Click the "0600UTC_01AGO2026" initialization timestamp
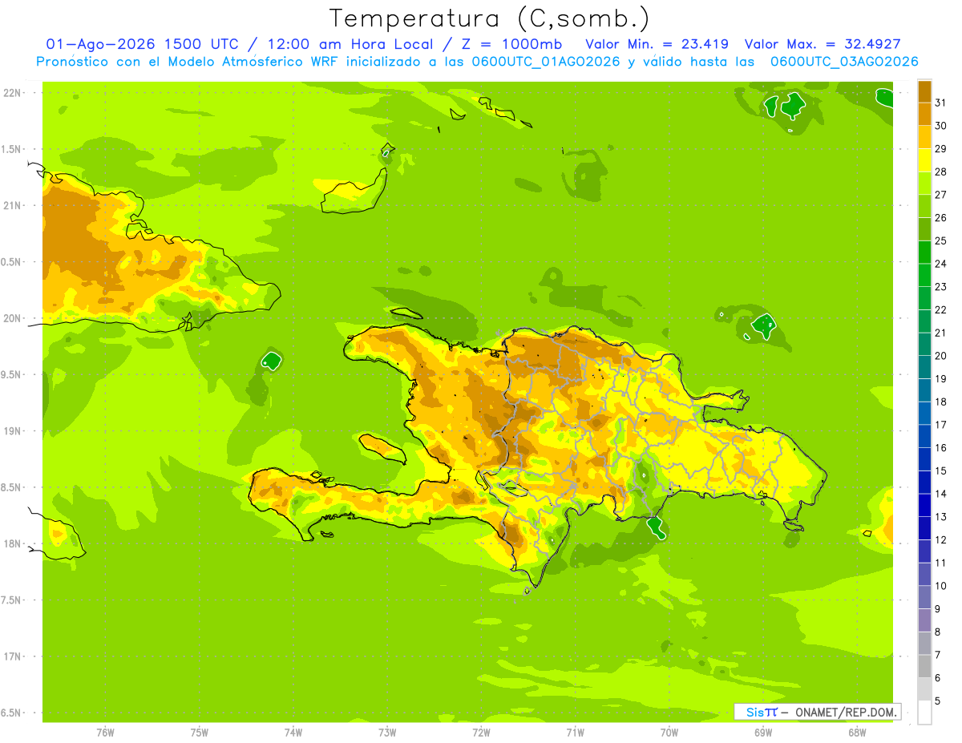 (546, 62)
